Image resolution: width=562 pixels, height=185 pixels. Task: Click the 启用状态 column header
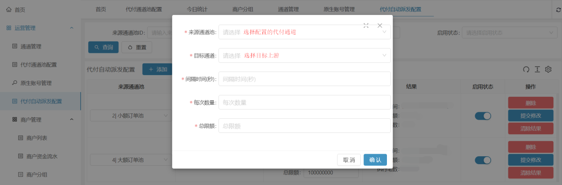tap(483, 87)
